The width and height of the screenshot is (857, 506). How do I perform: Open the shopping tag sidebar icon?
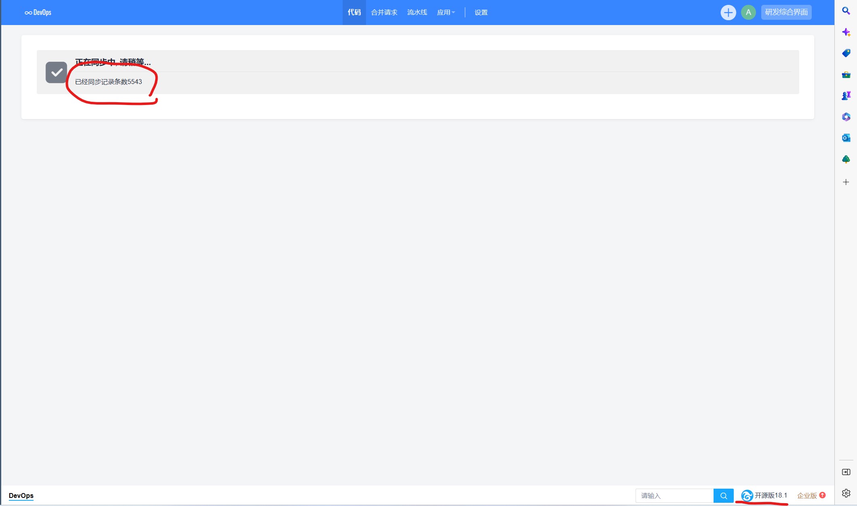click(x=846, y=53)
